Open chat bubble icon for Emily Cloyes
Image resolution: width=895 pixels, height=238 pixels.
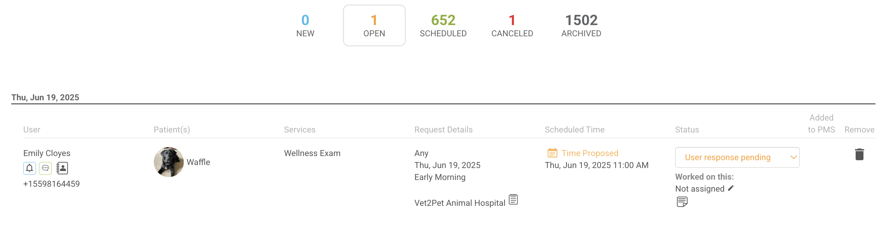pos(45,168)
